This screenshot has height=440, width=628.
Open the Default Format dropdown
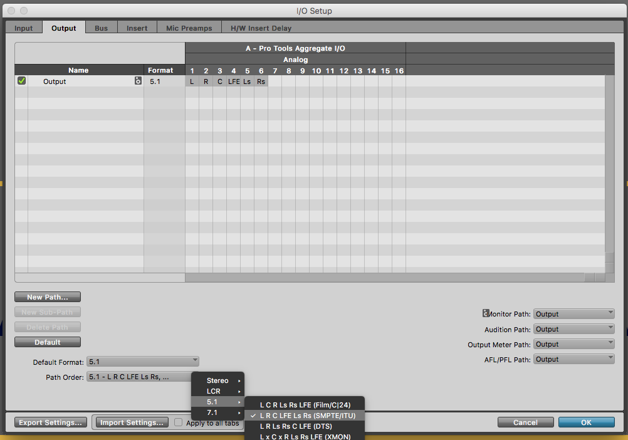[143, 362]
